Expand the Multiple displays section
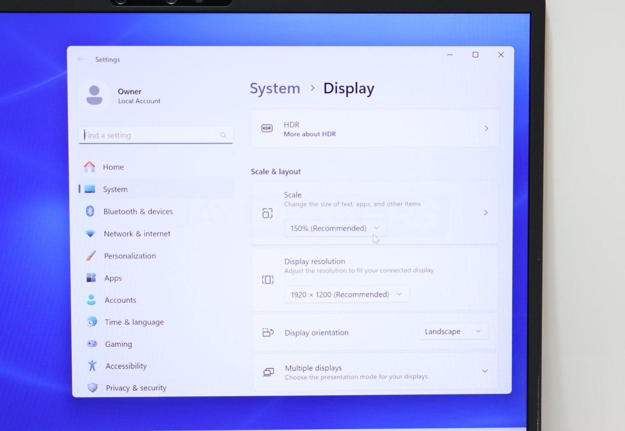This screenshot has width=625, height=431. (485, 371)
